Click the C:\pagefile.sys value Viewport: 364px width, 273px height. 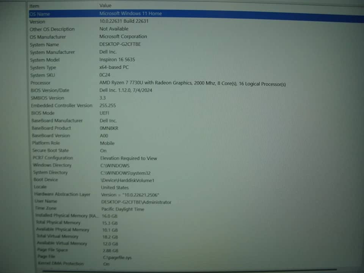(x=117, y=258)
